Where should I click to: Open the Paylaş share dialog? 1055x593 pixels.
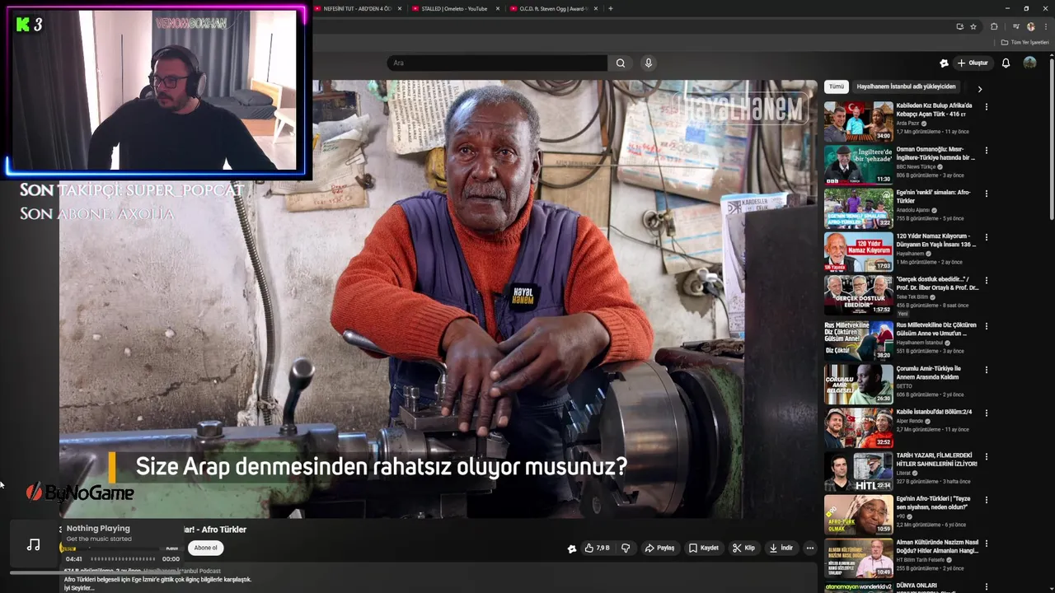[x=659, y=548]
